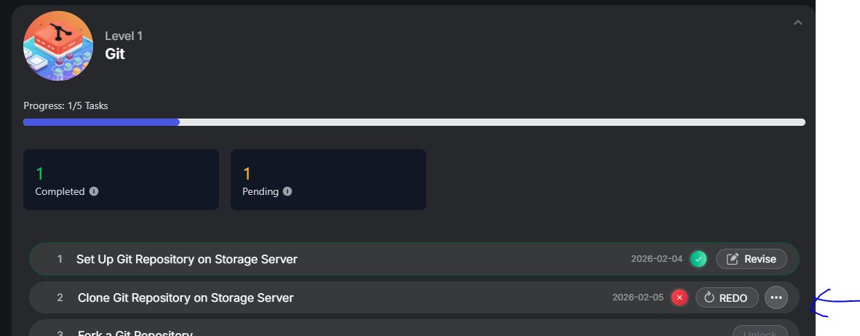Click the 2026-02-04 date on task 1
The image size is (860, 336).
[x=657, y=259]
